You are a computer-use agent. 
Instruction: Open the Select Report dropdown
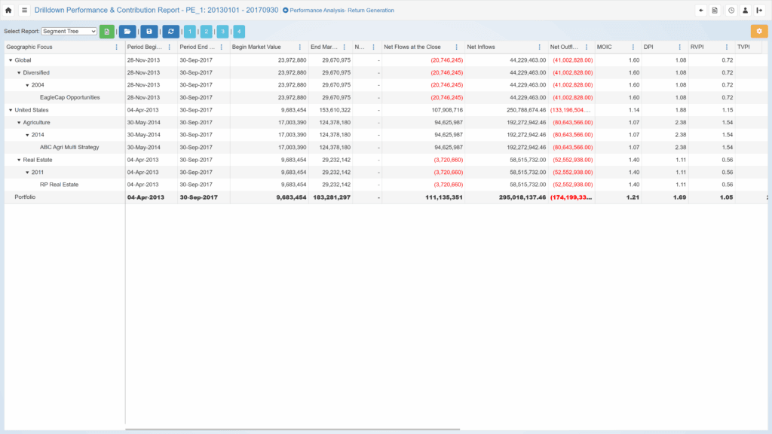point(69,32)
